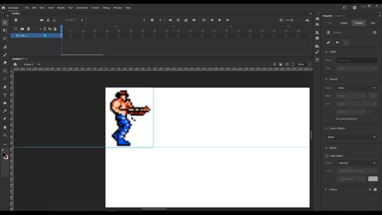
Task: Create a new layer
Action: click(16, 29)
